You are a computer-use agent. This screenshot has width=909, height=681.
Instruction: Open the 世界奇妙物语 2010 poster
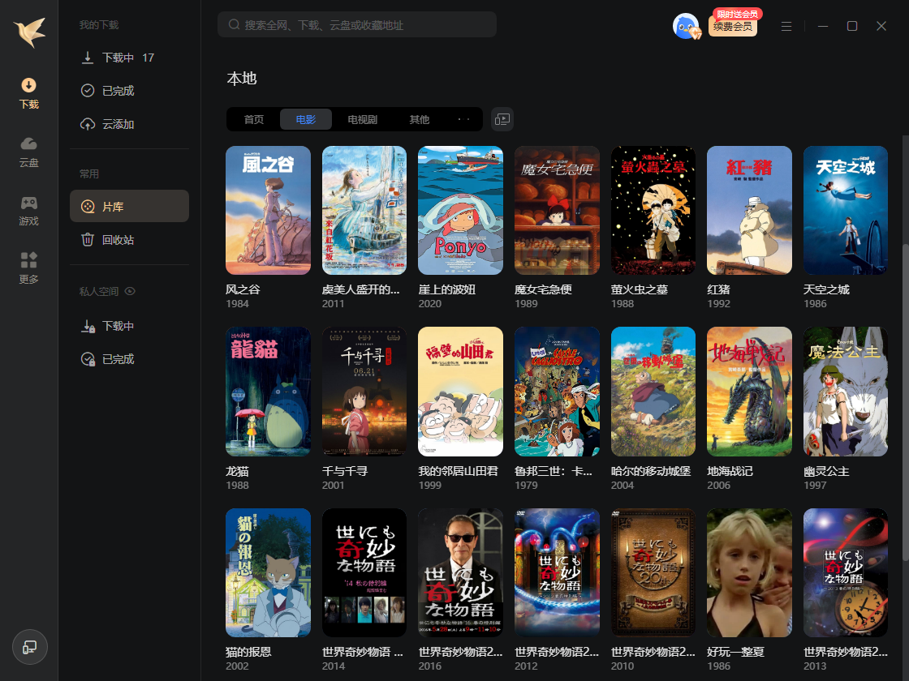click(x=653, y=572)
